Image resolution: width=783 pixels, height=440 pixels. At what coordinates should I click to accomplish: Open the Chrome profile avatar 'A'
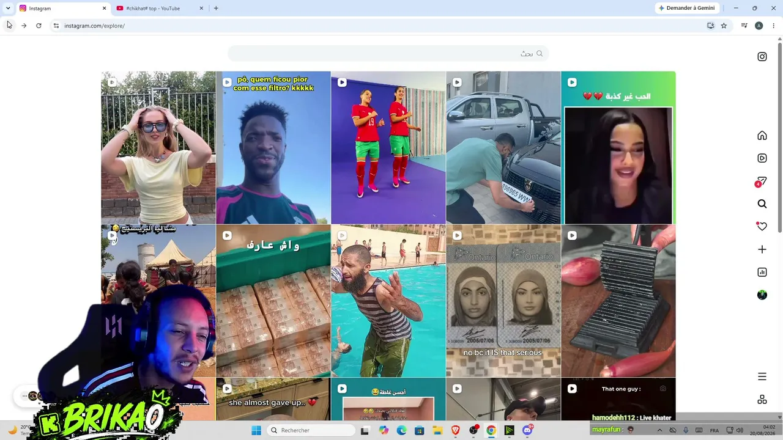tap(759, 26)
